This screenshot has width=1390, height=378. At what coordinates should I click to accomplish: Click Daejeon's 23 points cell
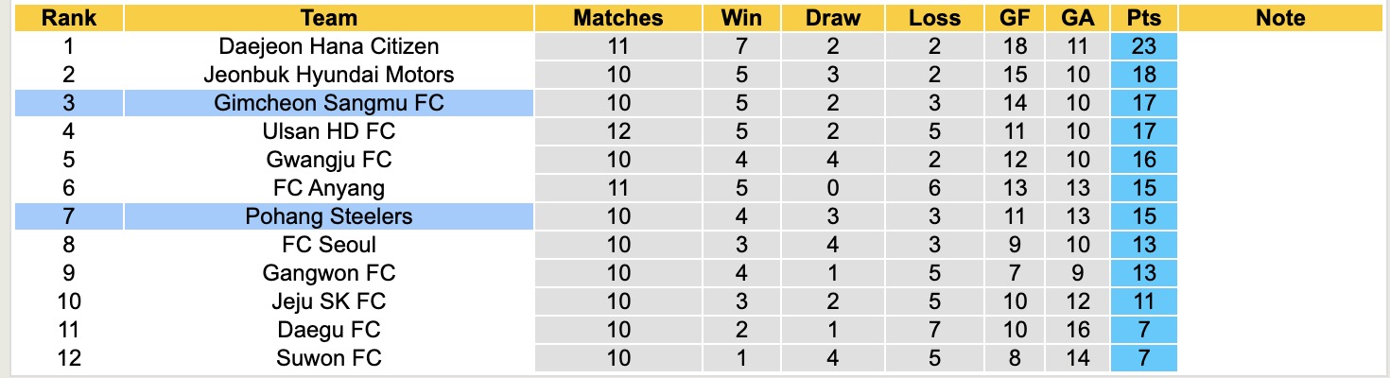pyautogui.click(x=1143, y=46)
